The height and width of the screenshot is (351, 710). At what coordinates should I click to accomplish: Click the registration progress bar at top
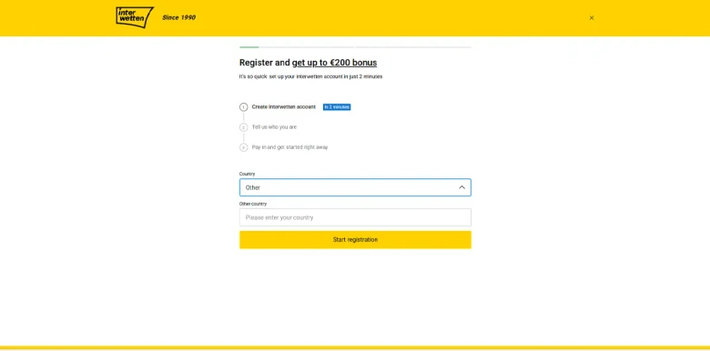[355, 47]
